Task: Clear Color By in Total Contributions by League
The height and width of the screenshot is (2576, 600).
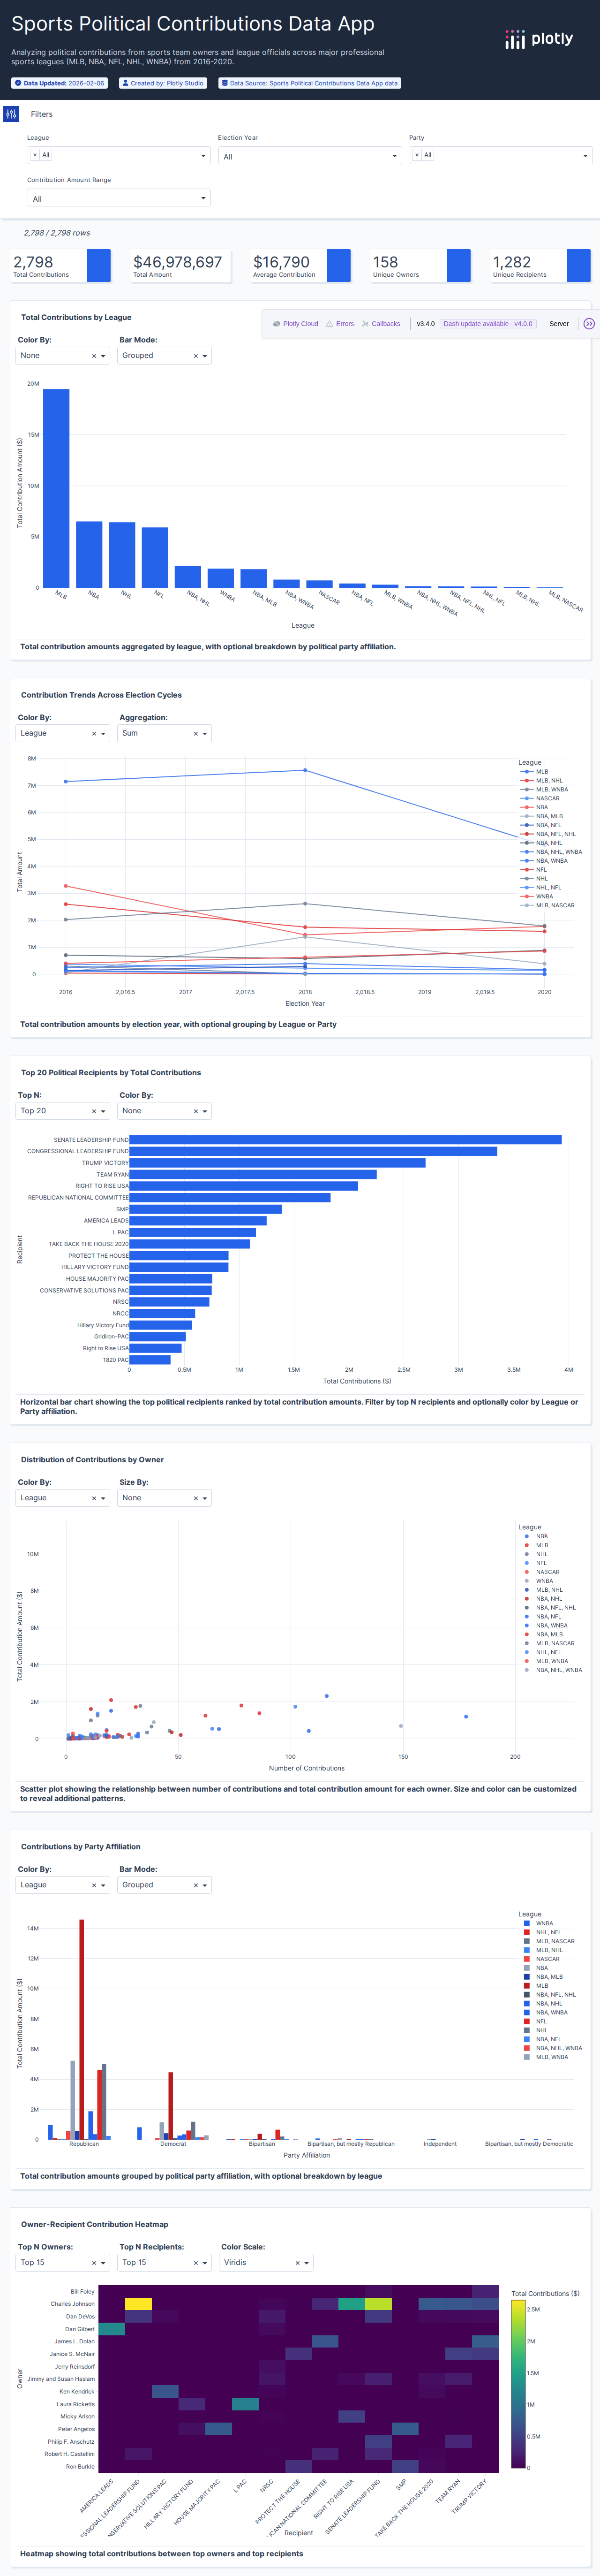Action: [94, 356]
